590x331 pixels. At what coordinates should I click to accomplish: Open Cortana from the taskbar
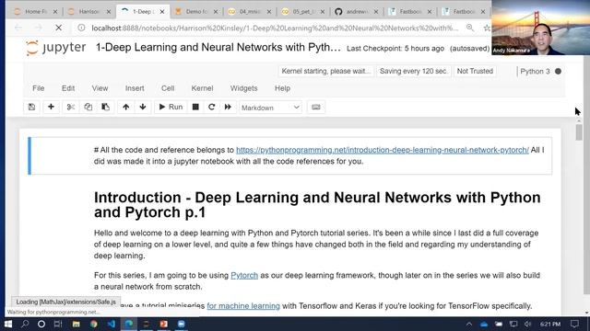[41, 324]
